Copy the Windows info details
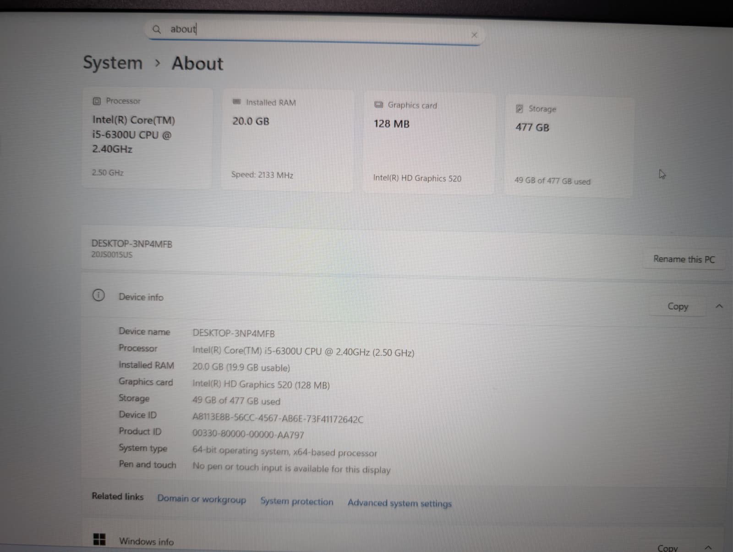The height and width of the screenshot is (552, 733). [x=667, y=547]
